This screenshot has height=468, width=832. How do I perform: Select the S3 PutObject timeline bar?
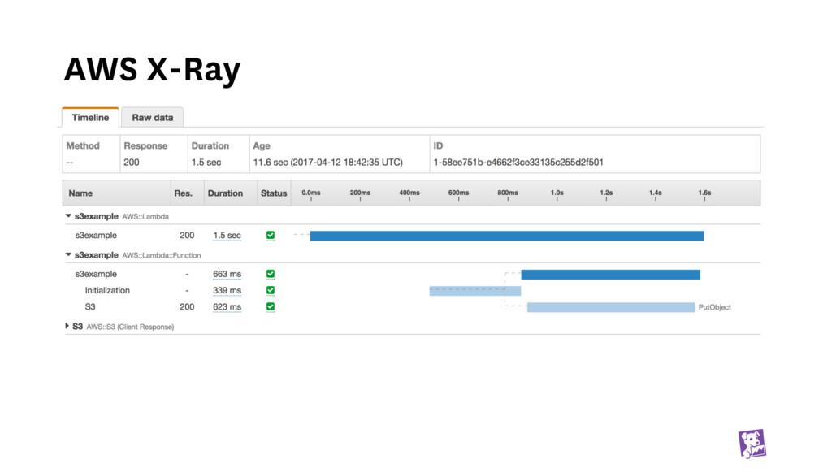611,307
